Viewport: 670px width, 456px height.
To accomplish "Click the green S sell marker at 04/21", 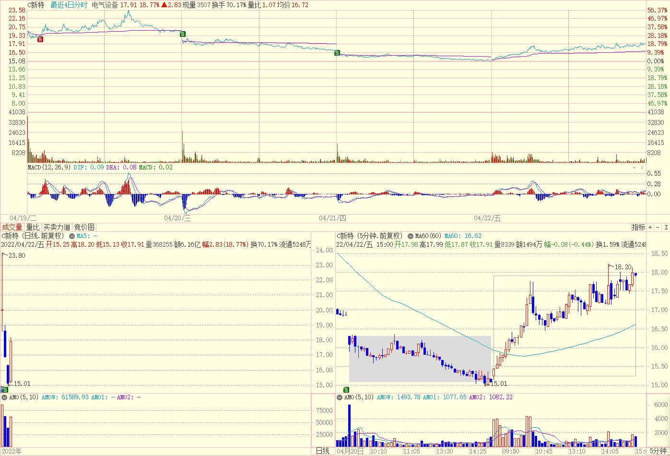I will 337,53.
